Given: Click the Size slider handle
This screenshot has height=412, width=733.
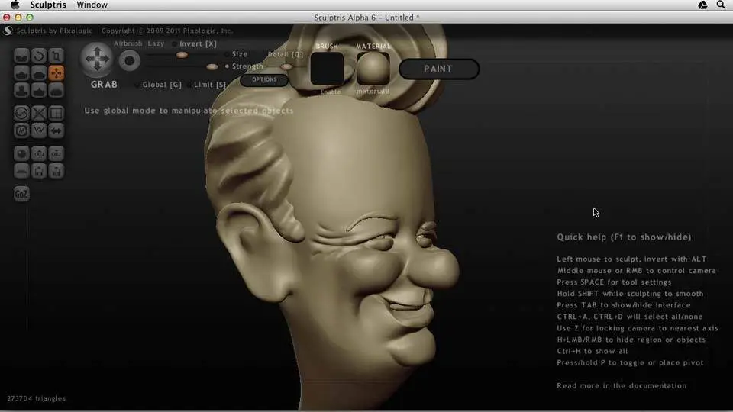Looking at the screenshot, I should (x=182, y=55).
